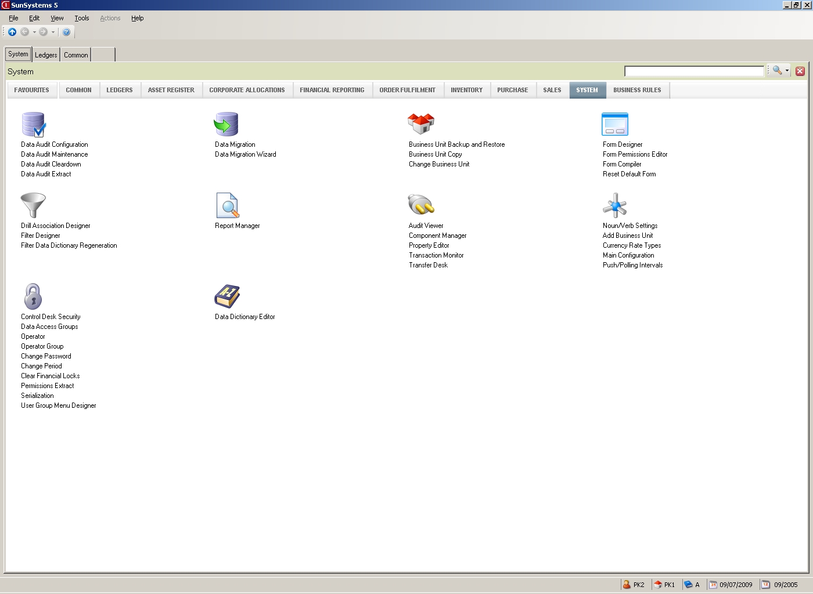This screenshot has width=813, height=594.
Task: Open Push/Polling Intervals
Action: [x=633, y=265]
